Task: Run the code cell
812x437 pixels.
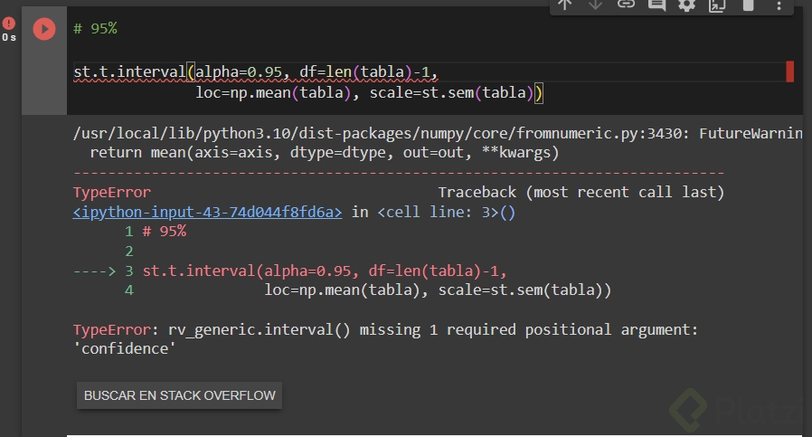Action: click(43, 29)
